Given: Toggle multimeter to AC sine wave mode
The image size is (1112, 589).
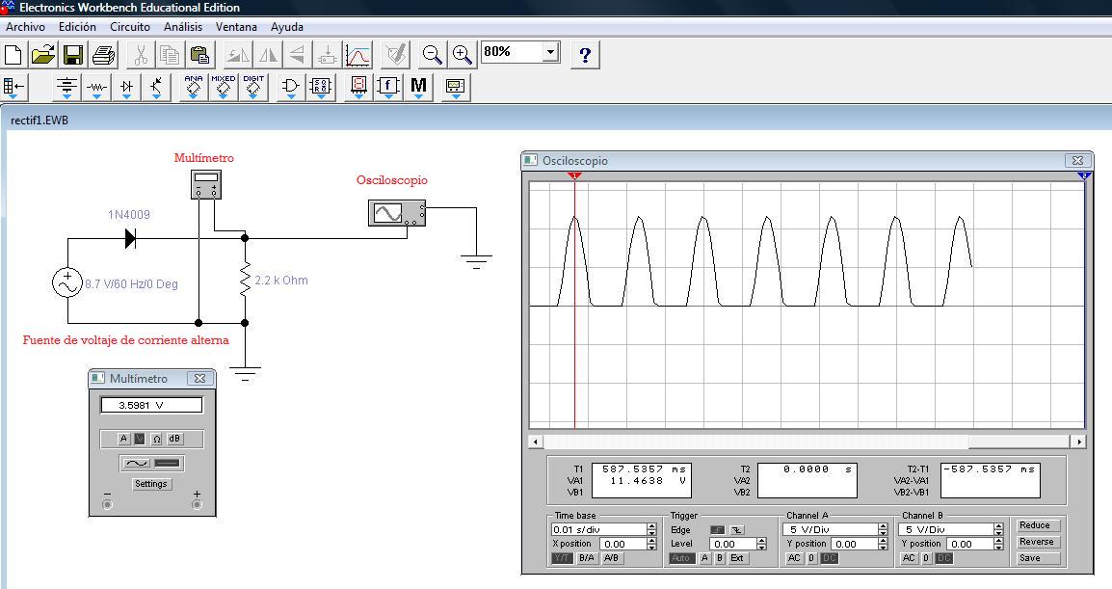Looking at the screenshot, I should 135,464.
